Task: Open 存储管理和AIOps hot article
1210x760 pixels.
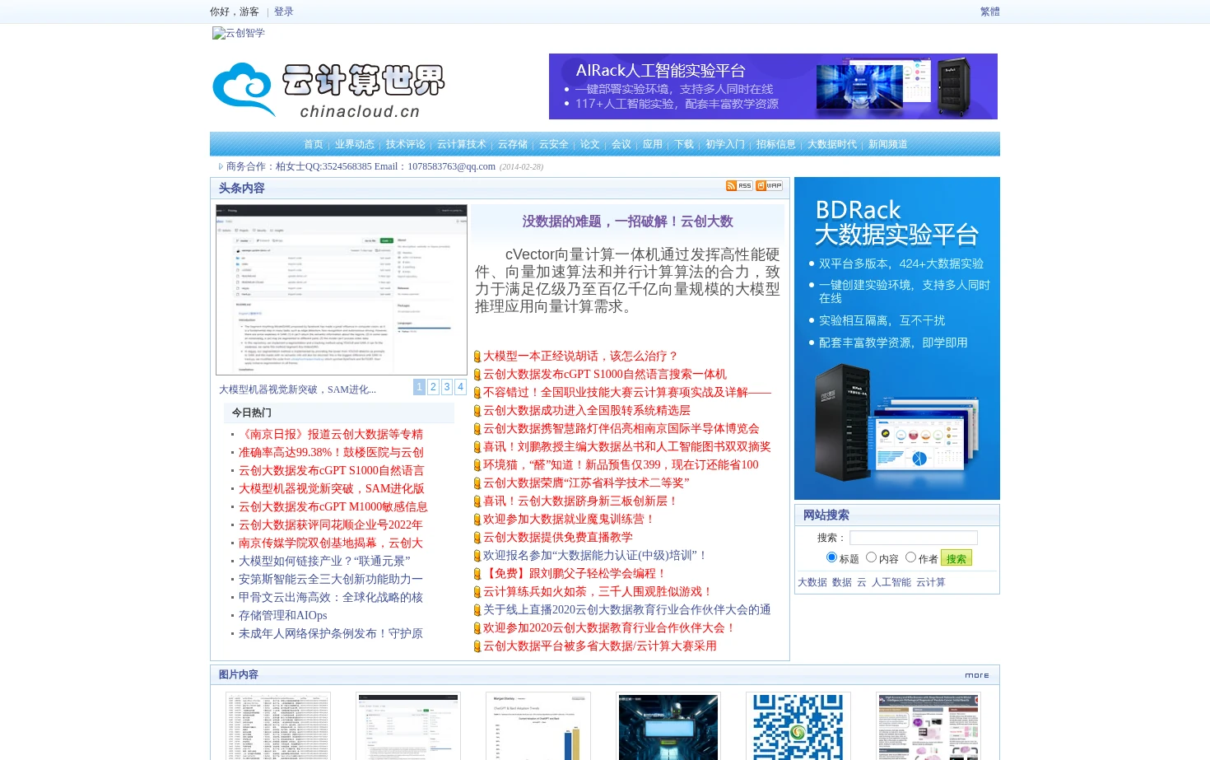Action: (283, 615)
